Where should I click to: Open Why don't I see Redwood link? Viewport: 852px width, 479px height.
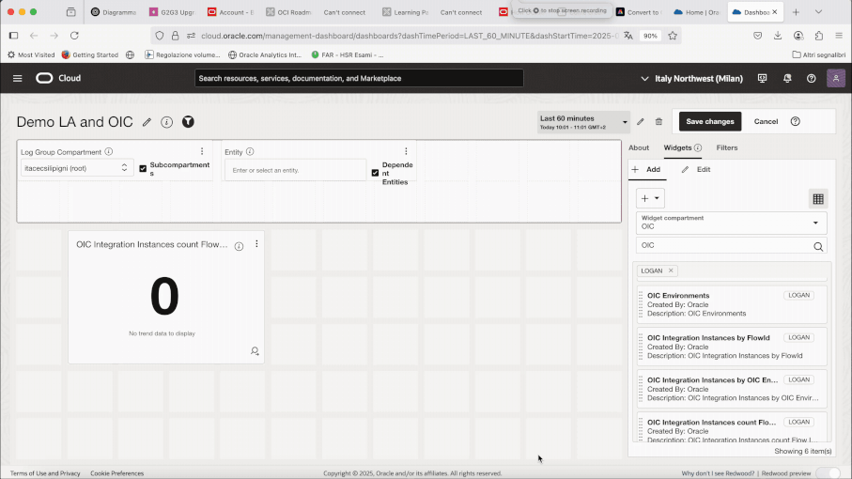click(x=719, y=473)
